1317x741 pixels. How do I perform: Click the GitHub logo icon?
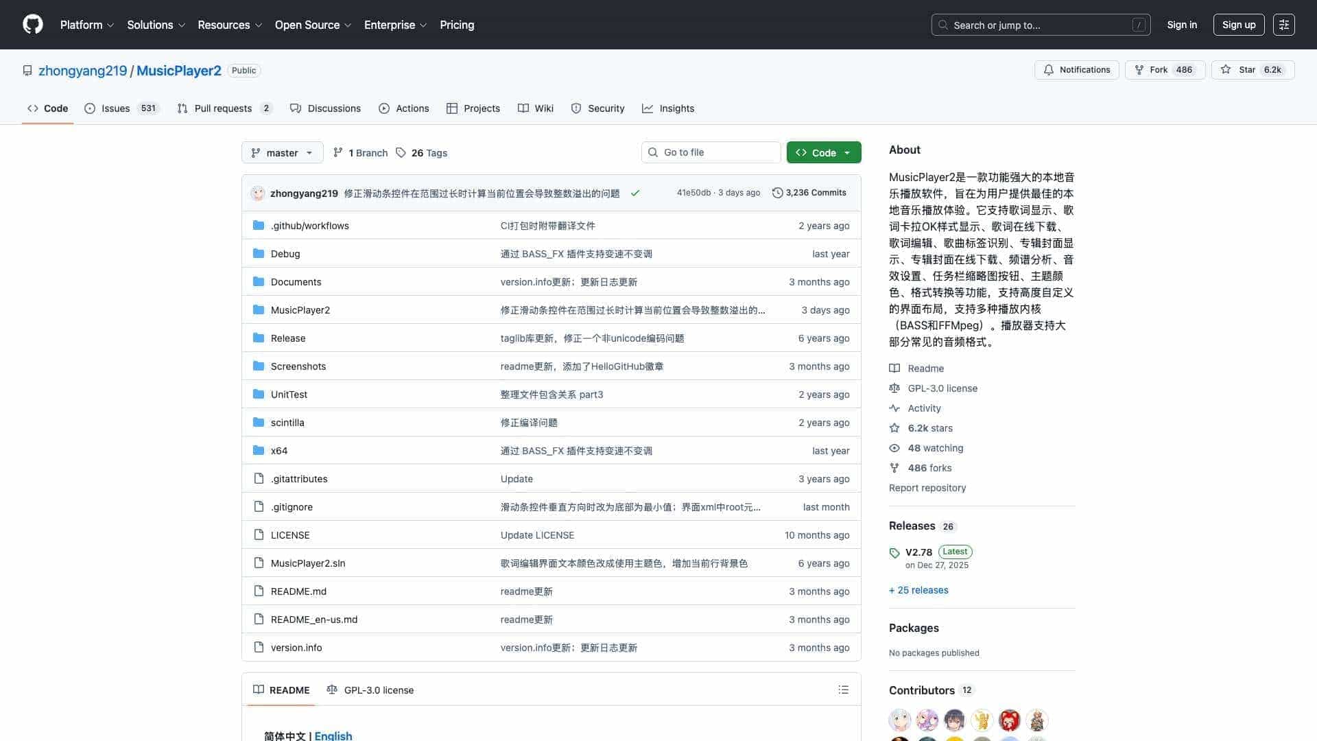(33, 25)
